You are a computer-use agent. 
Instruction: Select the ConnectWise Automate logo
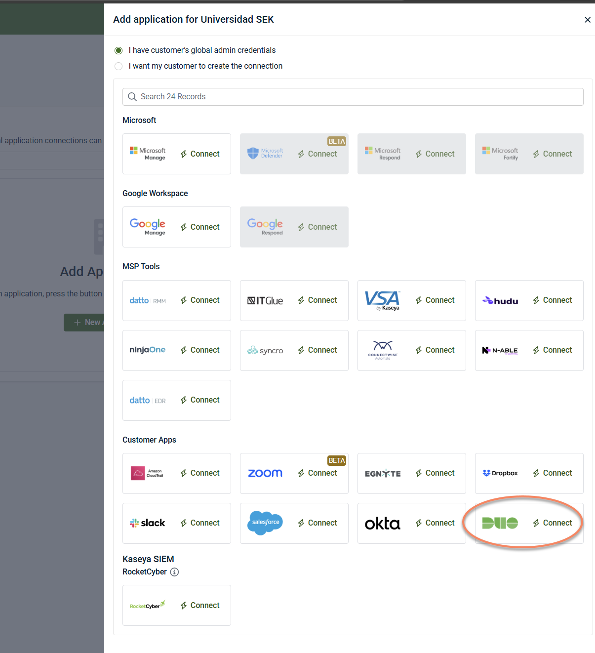click(383, 350)
